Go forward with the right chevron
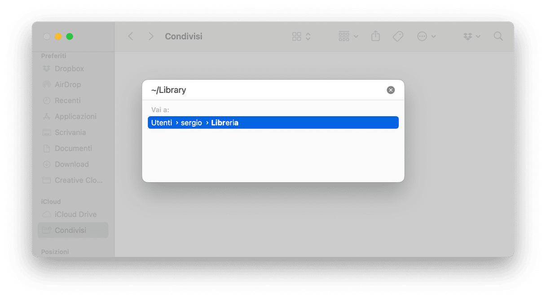 (151, 36)
